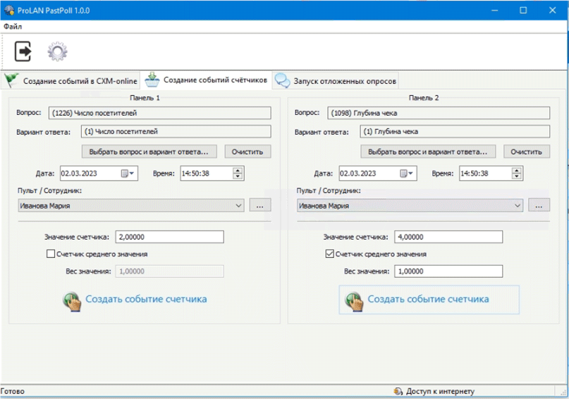Image resolution: width=569 pixels, height=399 pixels.
Task: Click internet access status icon in status bar
Action: pyautogui.click(x=398, y=391)
